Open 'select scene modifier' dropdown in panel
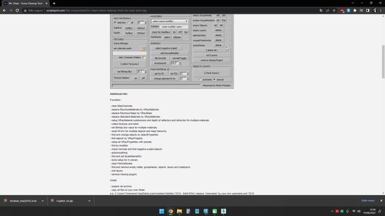The image size is (385, 216). point(170,22)
